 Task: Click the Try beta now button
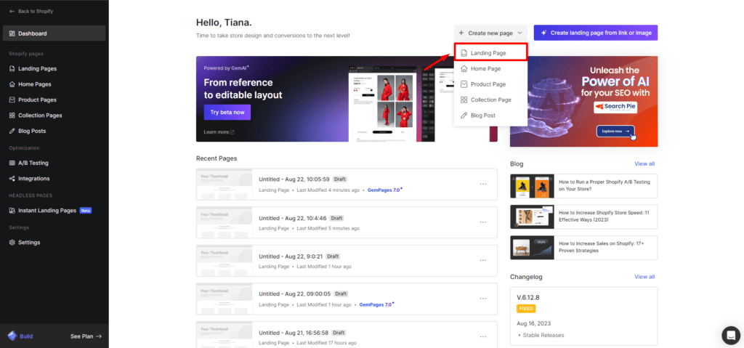click(227, 113)
